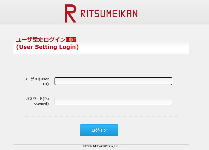Click the Ritsumeikan R logo
Screen dimensions: 209x150
click(x=70, y=13)
